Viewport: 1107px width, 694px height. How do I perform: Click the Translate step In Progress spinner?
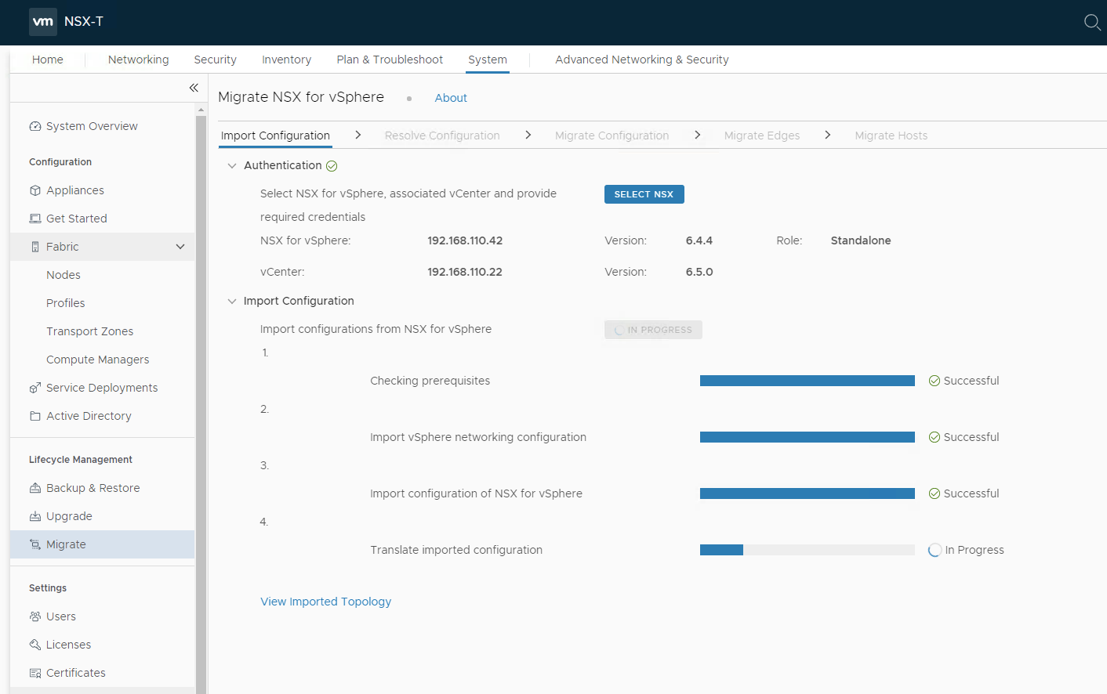click(x=935, y=550)
